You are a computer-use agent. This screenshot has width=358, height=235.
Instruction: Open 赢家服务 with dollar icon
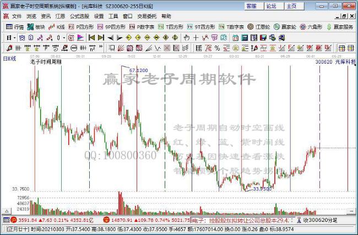click(340, 27)
